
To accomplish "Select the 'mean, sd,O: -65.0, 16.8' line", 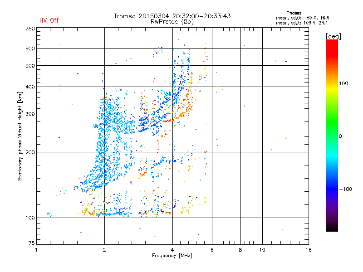I will pyautogui.click(x=303, y=18).
